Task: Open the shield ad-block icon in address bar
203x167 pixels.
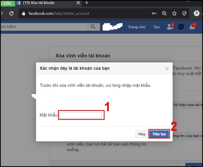Action: [x=184, y=13]
